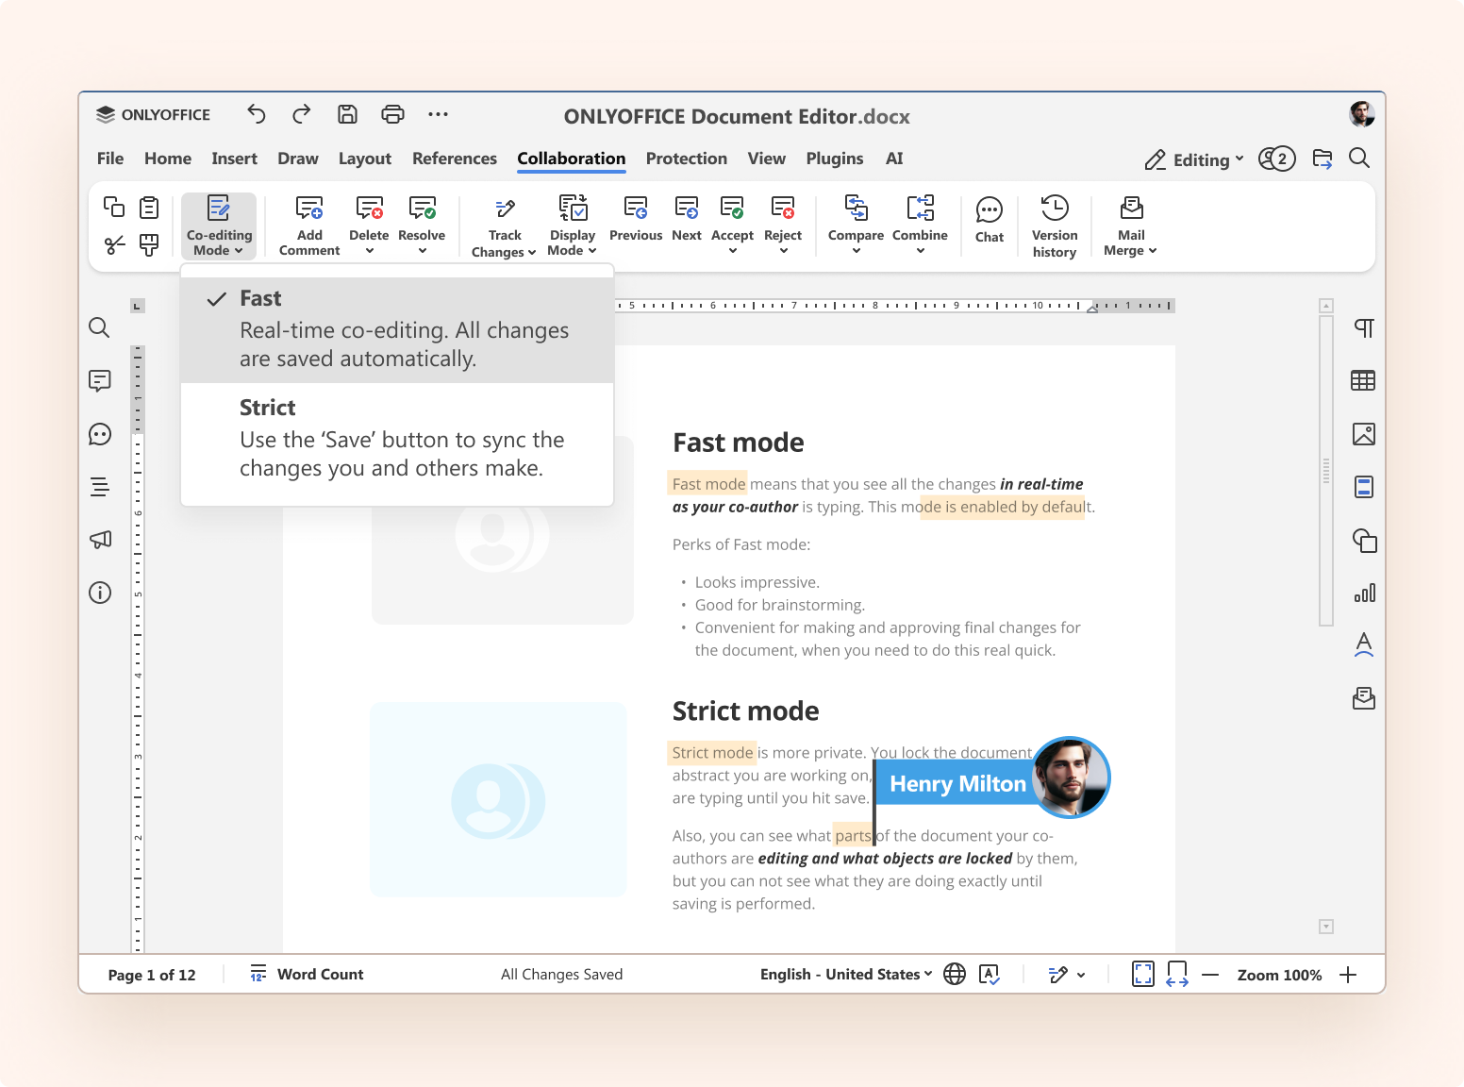The image size is (1464, 1087).
Task: Select the Compare documents tool
Action: click(x=855, y=223)
